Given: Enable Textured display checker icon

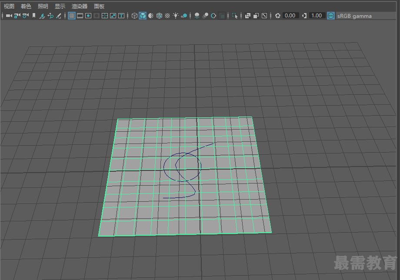Looking at the screenshot, I should [x=167, y=16].
